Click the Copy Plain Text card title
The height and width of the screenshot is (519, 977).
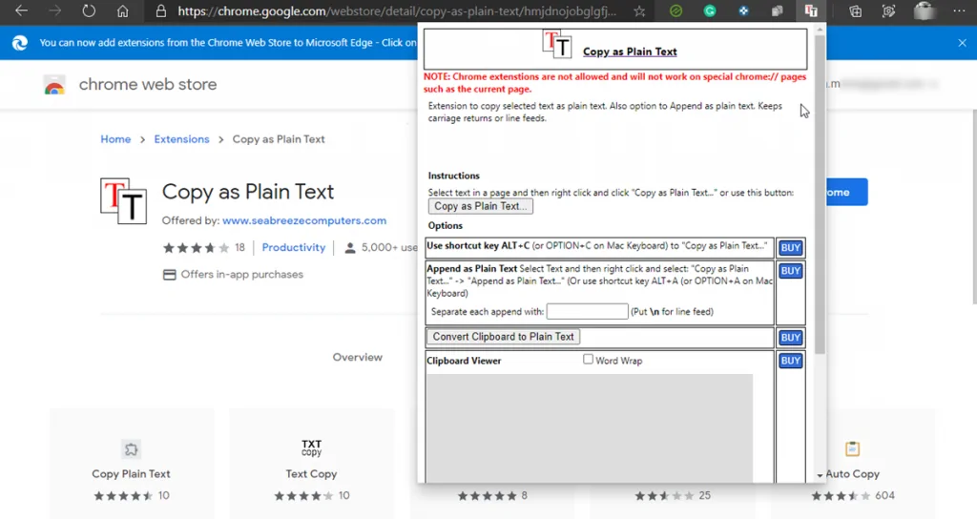pos(131,474)
